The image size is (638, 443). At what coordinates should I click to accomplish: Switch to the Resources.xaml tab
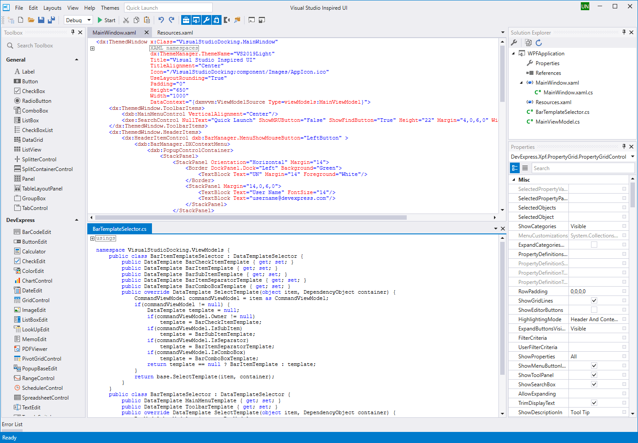coord(175,32)
